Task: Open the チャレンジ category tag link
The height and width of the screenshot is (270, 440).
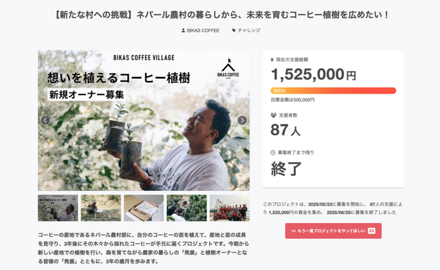Action: 250,30
